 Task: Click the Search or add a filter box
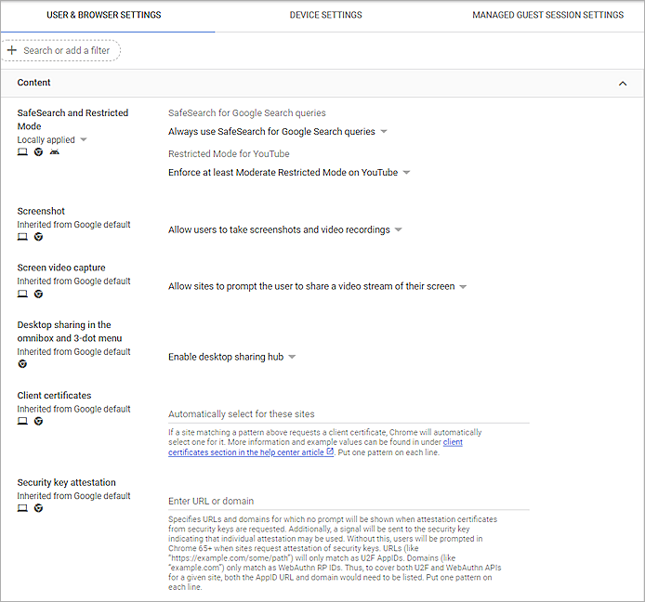click(x=61, y=50)
